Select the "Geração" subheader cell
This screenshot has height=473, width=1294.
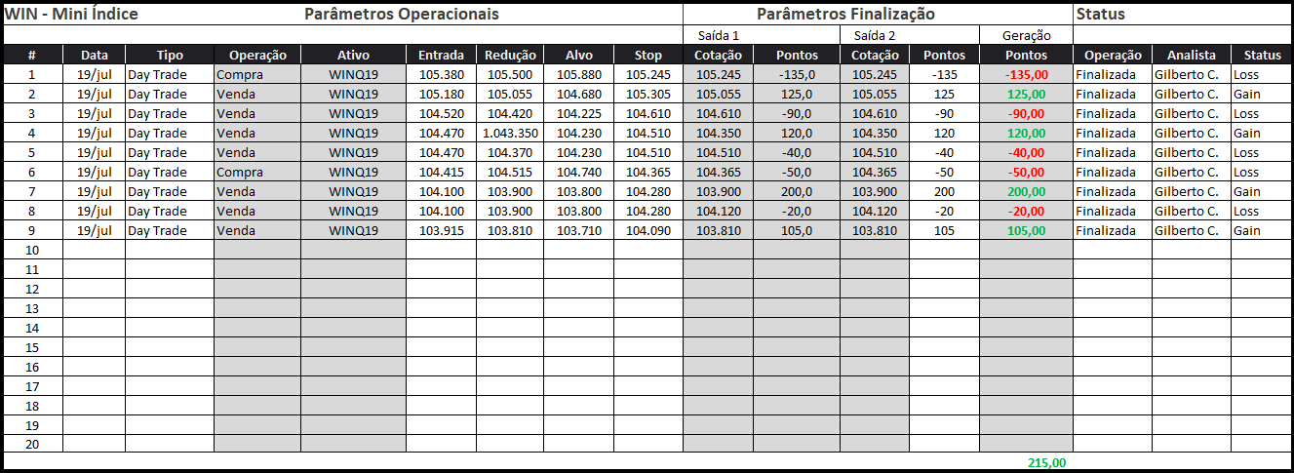pyautogui.click(x=1026, y=36)
